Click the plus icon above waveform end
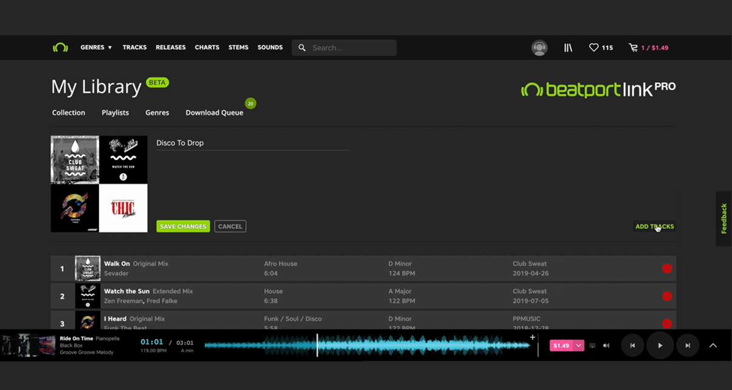This screenshot has height=390, width=732. coord(533,337)
